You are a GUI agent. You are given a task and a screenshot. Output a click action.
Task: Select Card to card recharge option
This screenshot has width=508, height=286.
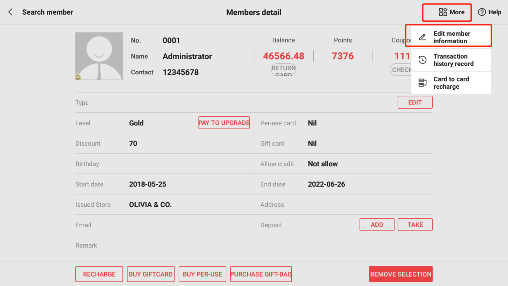pyautogui.click(x=451, y=83)
